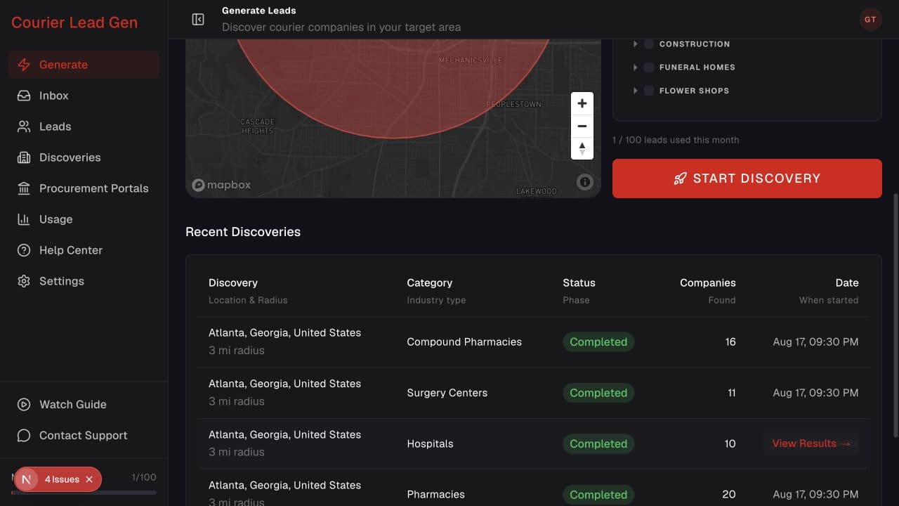Check the Funeral Homes category checkbox

pos(649,67)
